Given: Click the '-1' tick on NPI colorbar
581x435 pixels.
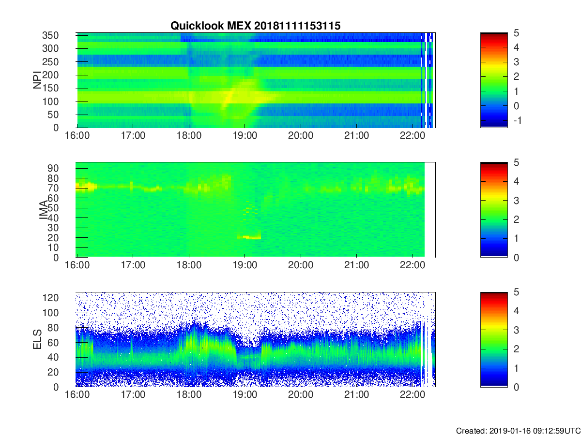Looking at the screenshot, I should click(x=517, y=121).
